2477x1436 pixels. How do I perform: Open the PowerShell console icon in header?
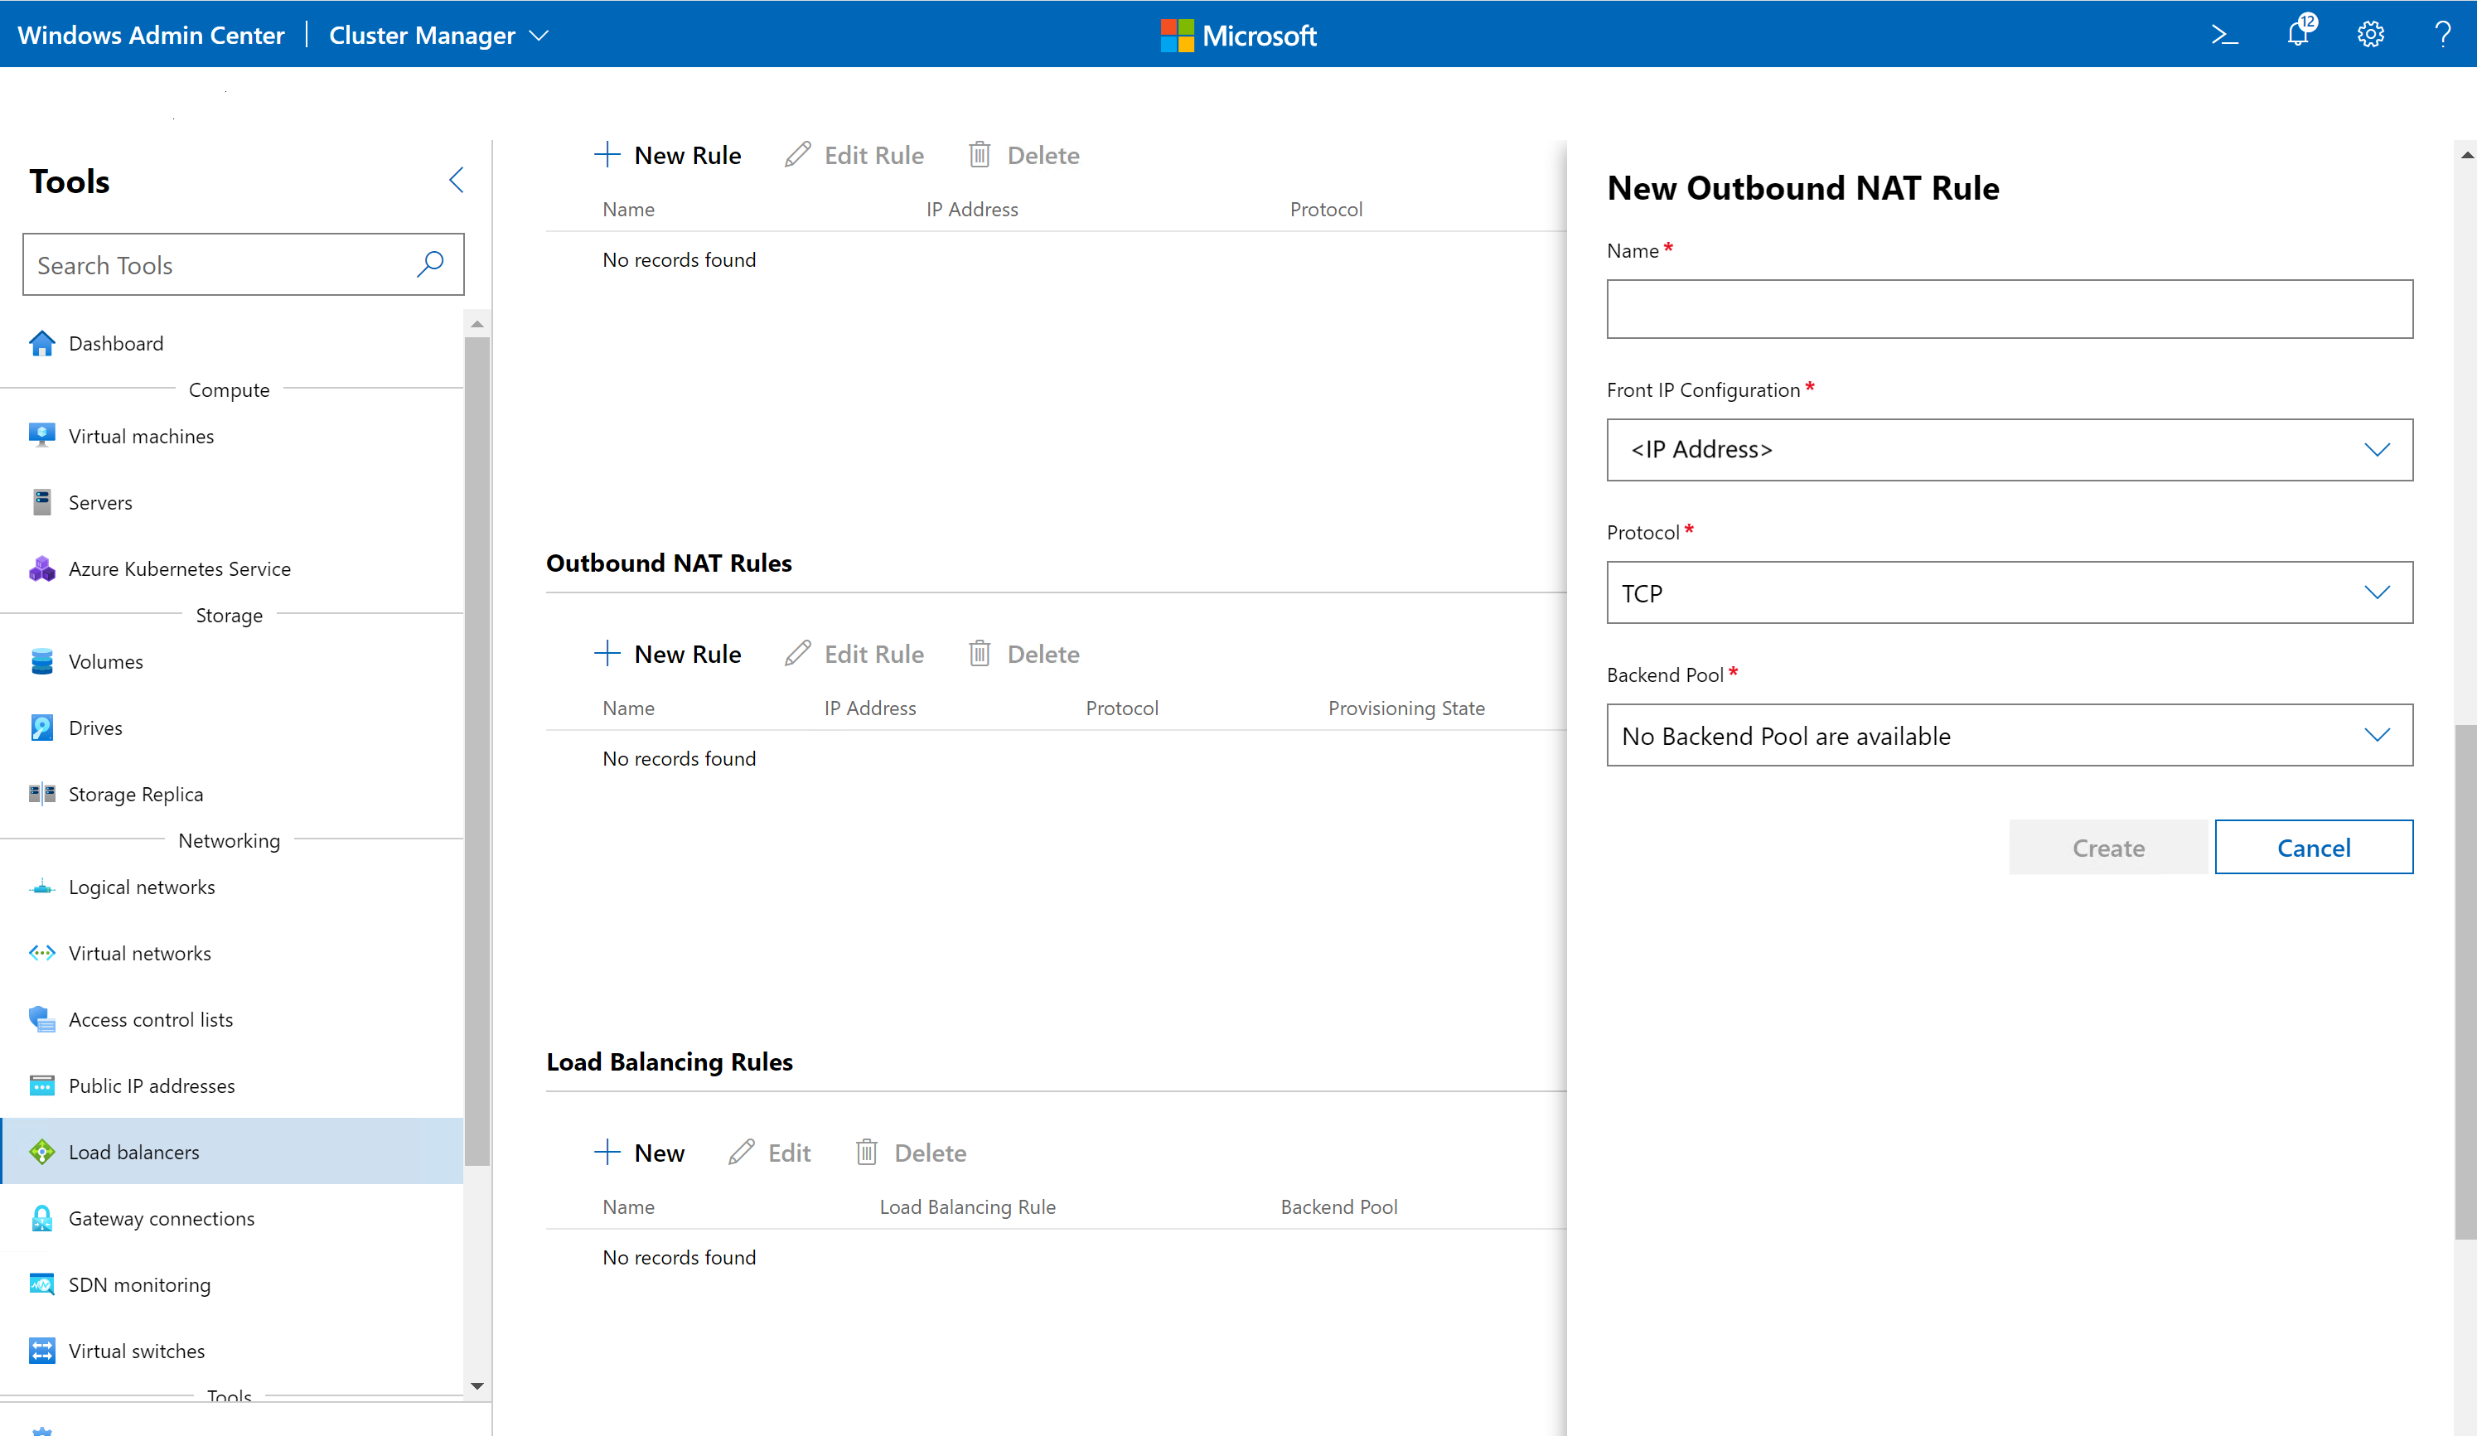tap(2224, 36)
